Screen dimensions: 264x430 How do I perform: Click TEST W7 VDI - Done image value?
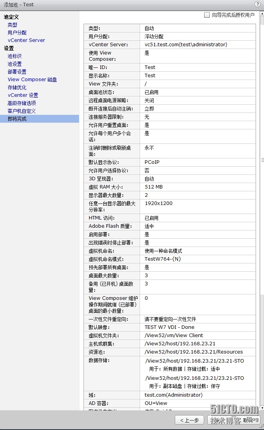(x=169, y=327)
